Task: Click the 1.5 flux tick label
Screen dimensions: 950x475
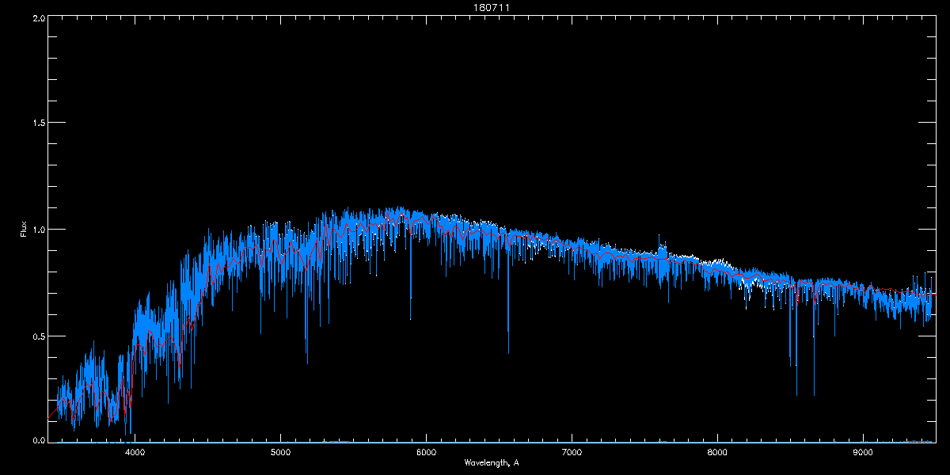Action: 37,123
